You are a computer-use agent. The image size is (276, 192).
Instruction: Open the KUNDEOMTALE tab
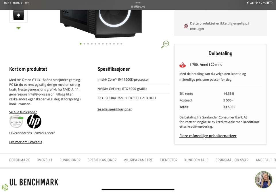pos(196,160)
